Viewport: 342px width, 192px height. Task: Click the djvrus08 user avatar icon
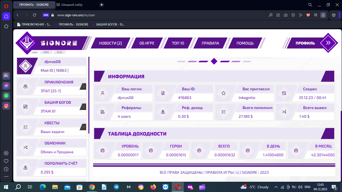[25, 66]
